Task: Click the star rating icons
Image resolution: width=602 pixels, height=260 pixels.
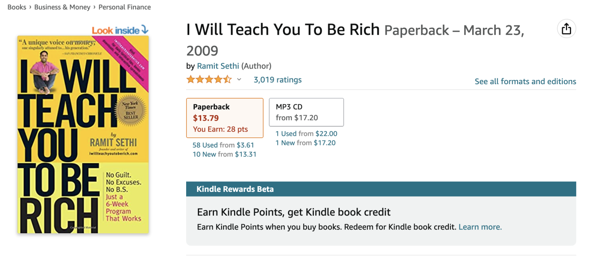Action: (x=209, y=80)
